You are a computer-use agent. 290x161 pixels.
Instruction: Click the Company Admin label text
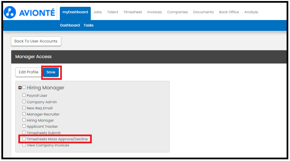point(42,102)
